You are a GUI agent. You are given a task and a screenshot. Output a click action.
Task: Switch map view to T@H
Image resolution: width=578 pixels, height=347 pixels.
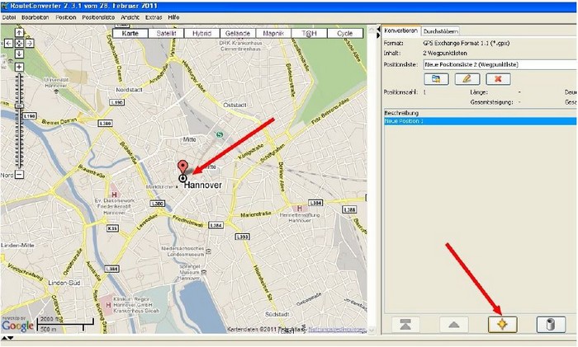[x=309, y=34]
